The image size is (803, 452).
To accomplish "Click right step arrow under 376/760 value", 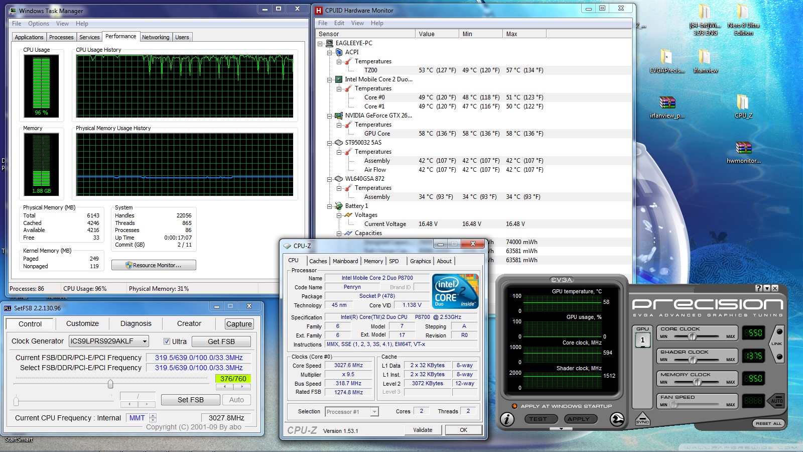I will point(242,387).
